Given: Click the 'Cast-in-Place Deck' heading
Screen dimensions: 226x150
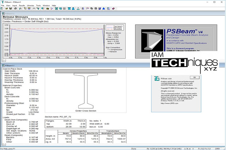Looking at the screenshot, I should (x=13, y=69).
